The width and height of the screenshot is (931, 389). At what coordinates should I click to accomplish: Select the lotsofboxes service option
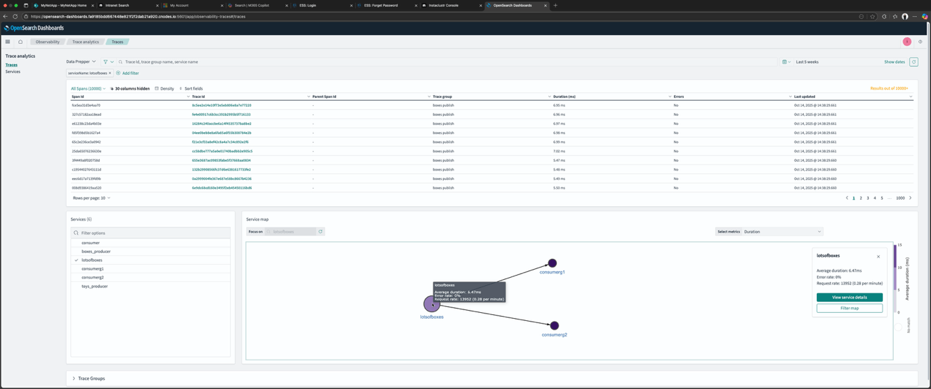(92, 260)
